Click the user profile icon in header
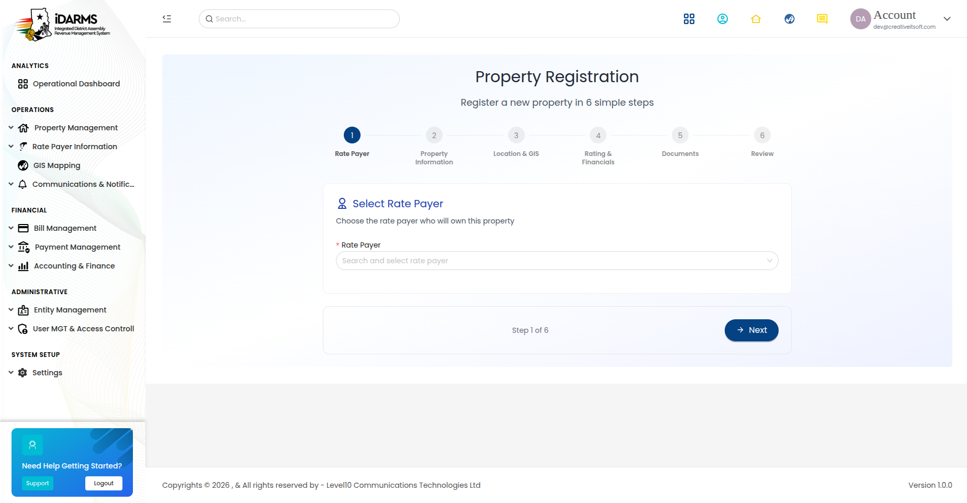 (x=723, y=19)
